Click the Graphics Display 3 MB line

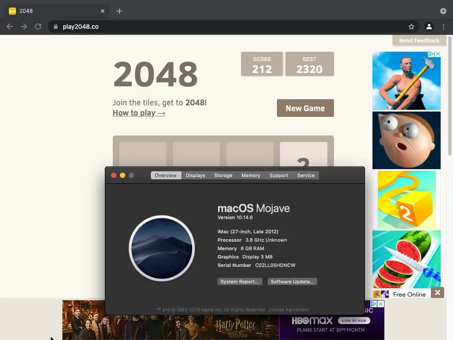pos(245,257)
